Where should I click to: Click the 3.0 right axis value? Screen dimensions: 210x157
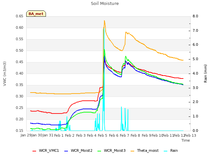[x=195, y=88]
